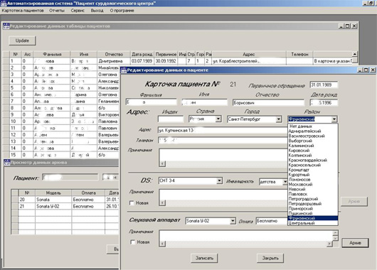Screen dimensions: 377x270
Task: Click the Выход menu item
Action: (x=97, y=11)
